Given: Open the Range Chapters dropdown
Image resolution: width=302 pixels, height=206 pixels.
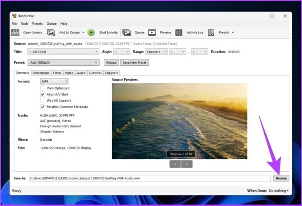Looking at the screenshot, I should 156,52.
